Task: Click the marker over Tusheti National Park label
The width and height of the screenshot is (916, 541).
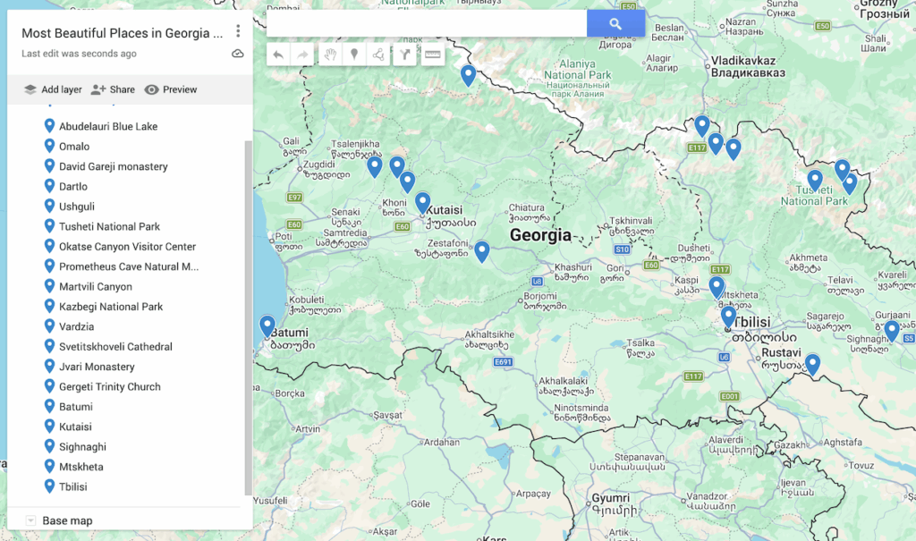Action: coord(815,180)
